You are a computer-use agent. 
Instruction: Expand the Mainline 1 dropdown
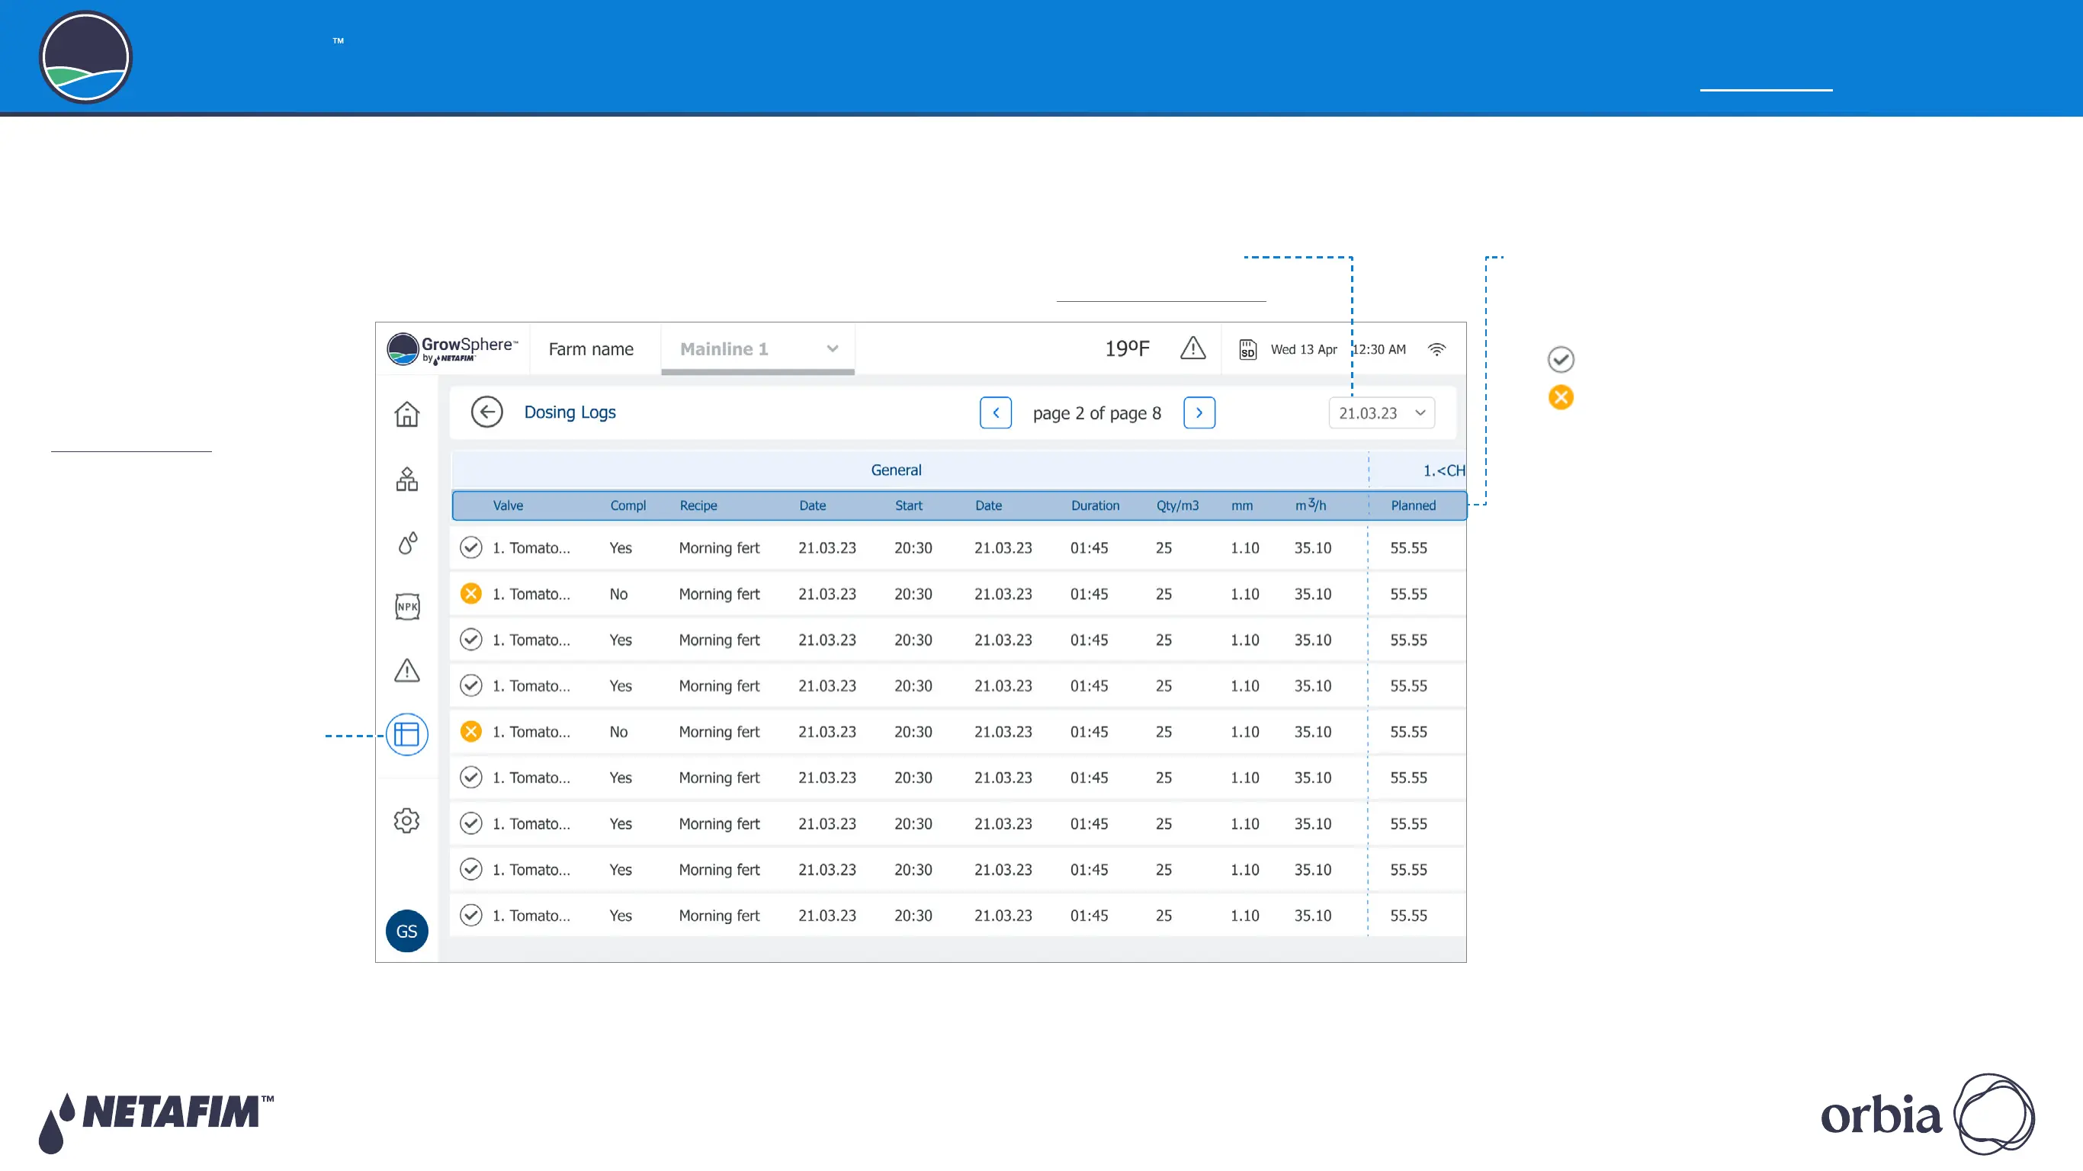click(758, 349)
